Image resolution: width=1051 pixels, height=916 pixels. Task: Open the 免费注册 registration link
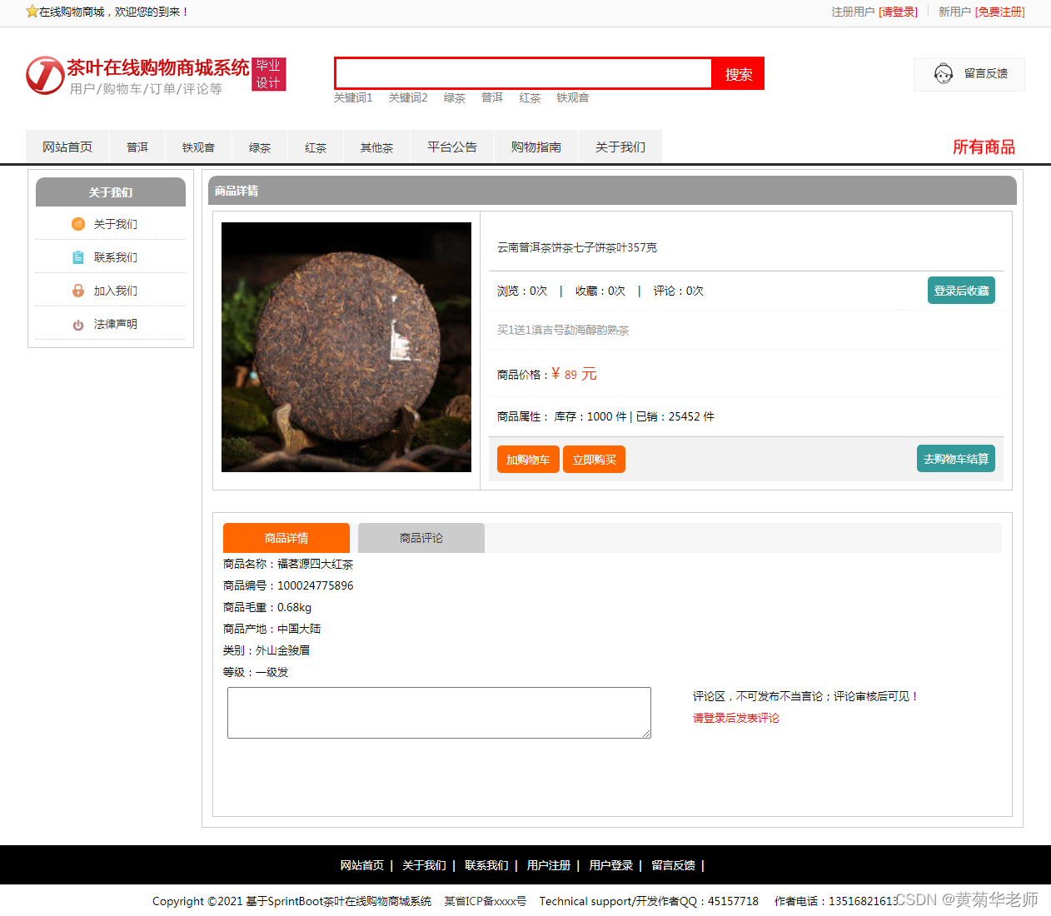coord(999,12)
